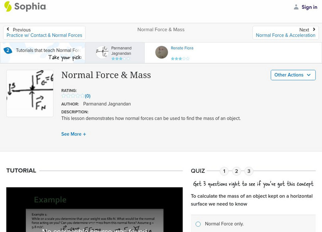Open the Sophia logo home link

click(x=25, y=6)
